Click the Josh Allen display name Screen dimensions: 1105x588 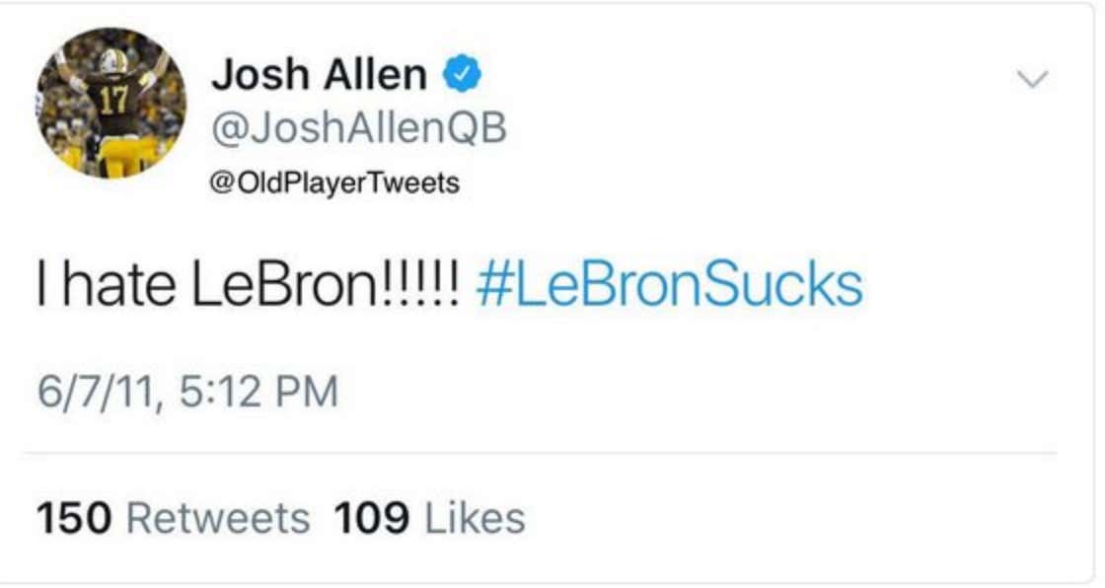point(320,75)
